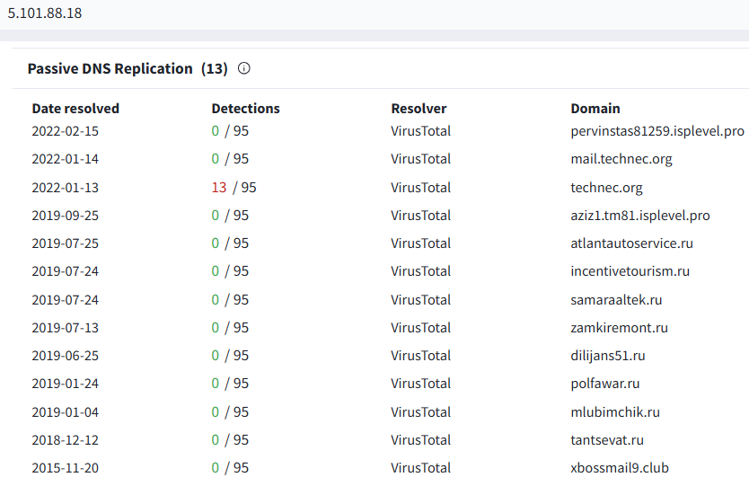Viewport: 749px width, 486px height.
Task: Click the Detections column header
Action: pyautogui.click(x=245, y=109)
